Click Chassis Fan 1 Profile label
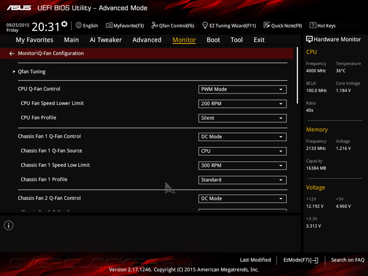This screenshot has width=368, height=276. pyautogui.click(x=44, y=179)
